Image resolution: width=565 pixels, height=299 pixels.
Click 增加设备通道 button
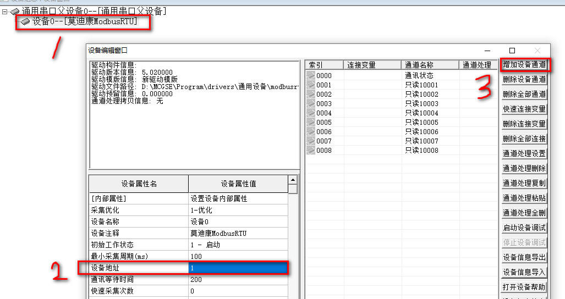[x=524, y=65]
